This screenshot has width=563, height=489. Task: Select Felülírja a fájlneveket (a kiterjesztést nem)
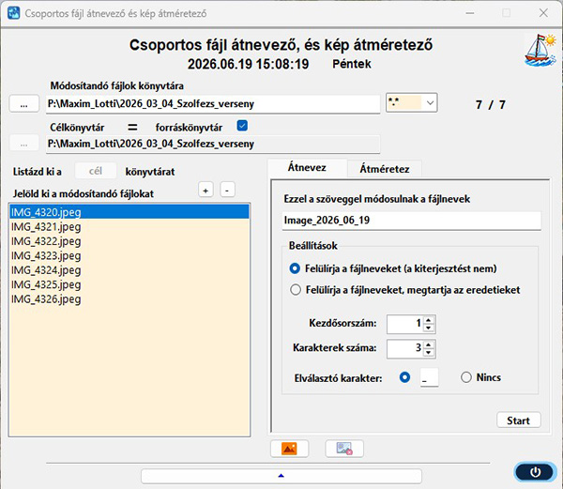[x=295, y=268]
